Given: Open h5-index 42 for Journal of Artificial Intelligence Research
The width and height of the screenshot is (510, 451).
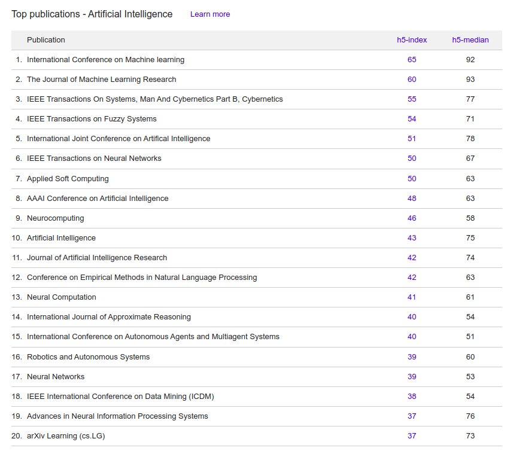Looking at the screenshot, I should [412, 258].
